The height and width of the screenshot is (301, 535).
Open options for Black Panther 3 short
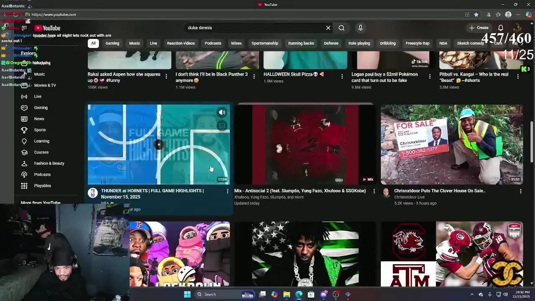(x=254, y=77)
